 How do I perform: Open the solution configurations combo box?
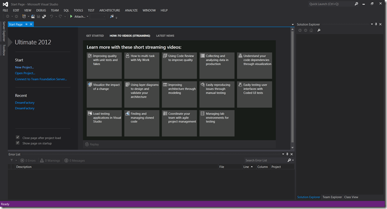coord(98,17)
